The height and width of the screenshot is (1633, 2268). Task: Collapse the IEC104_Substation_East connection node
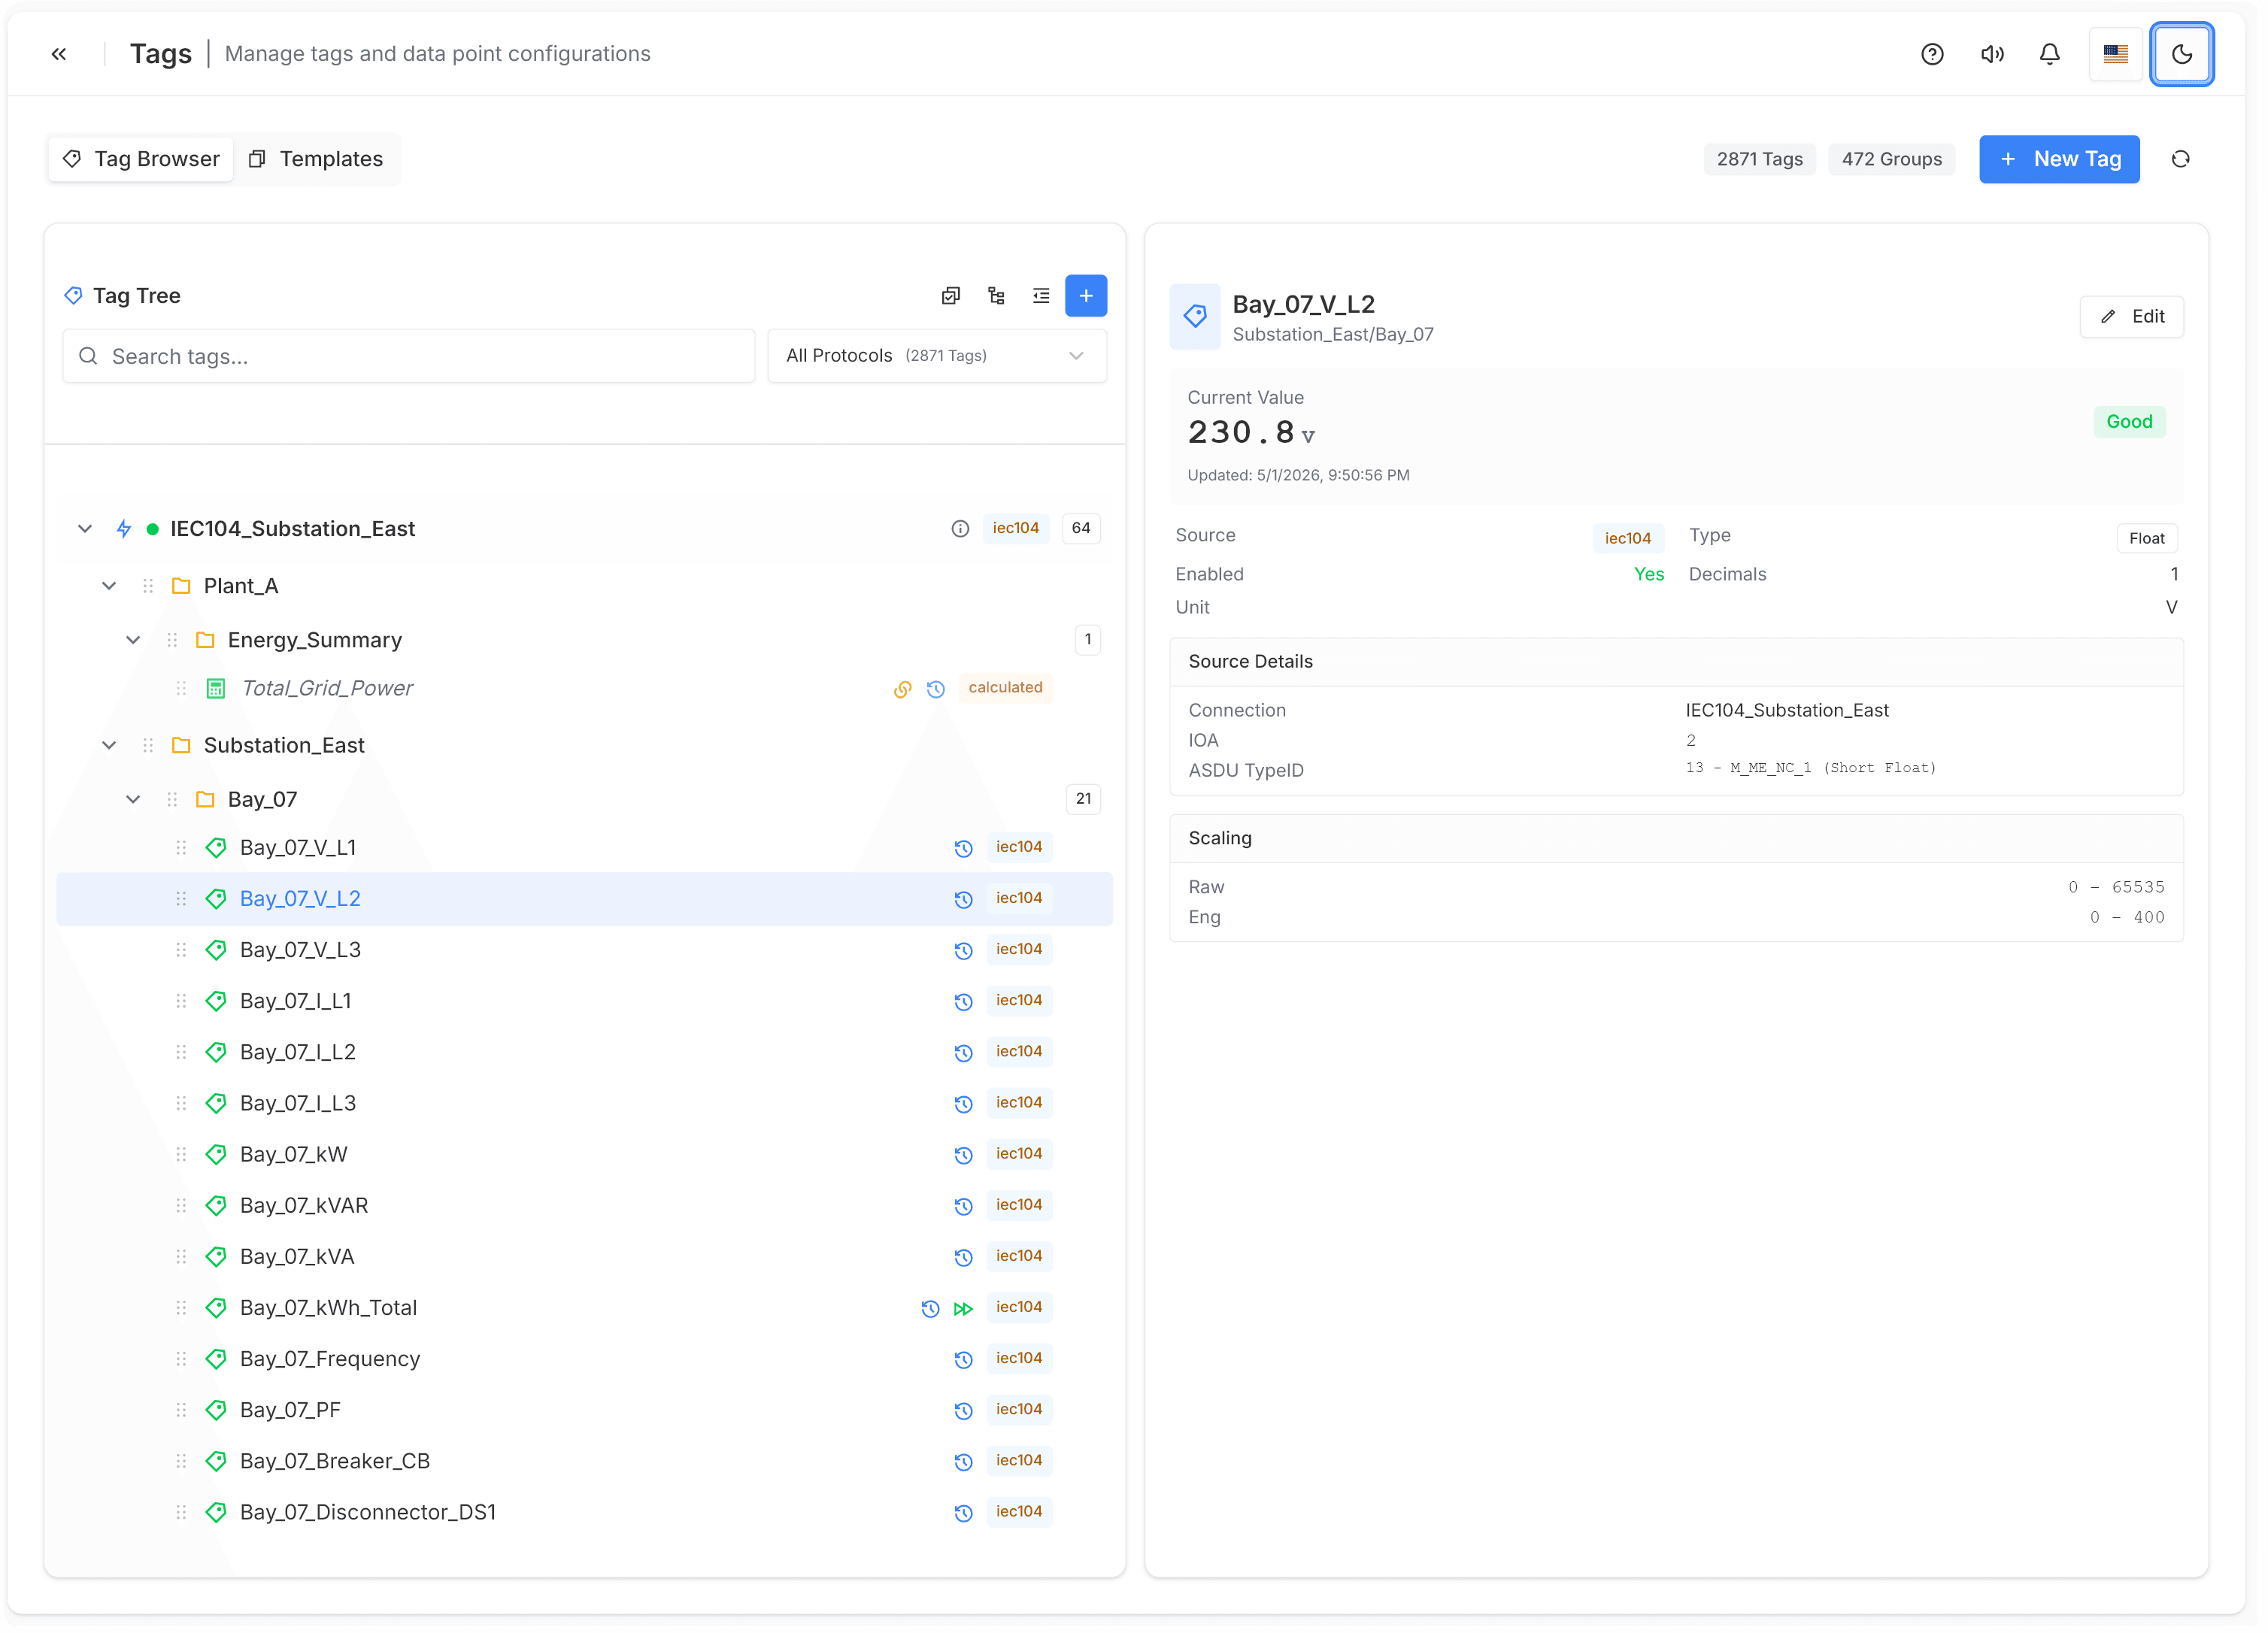pos(85,530)
